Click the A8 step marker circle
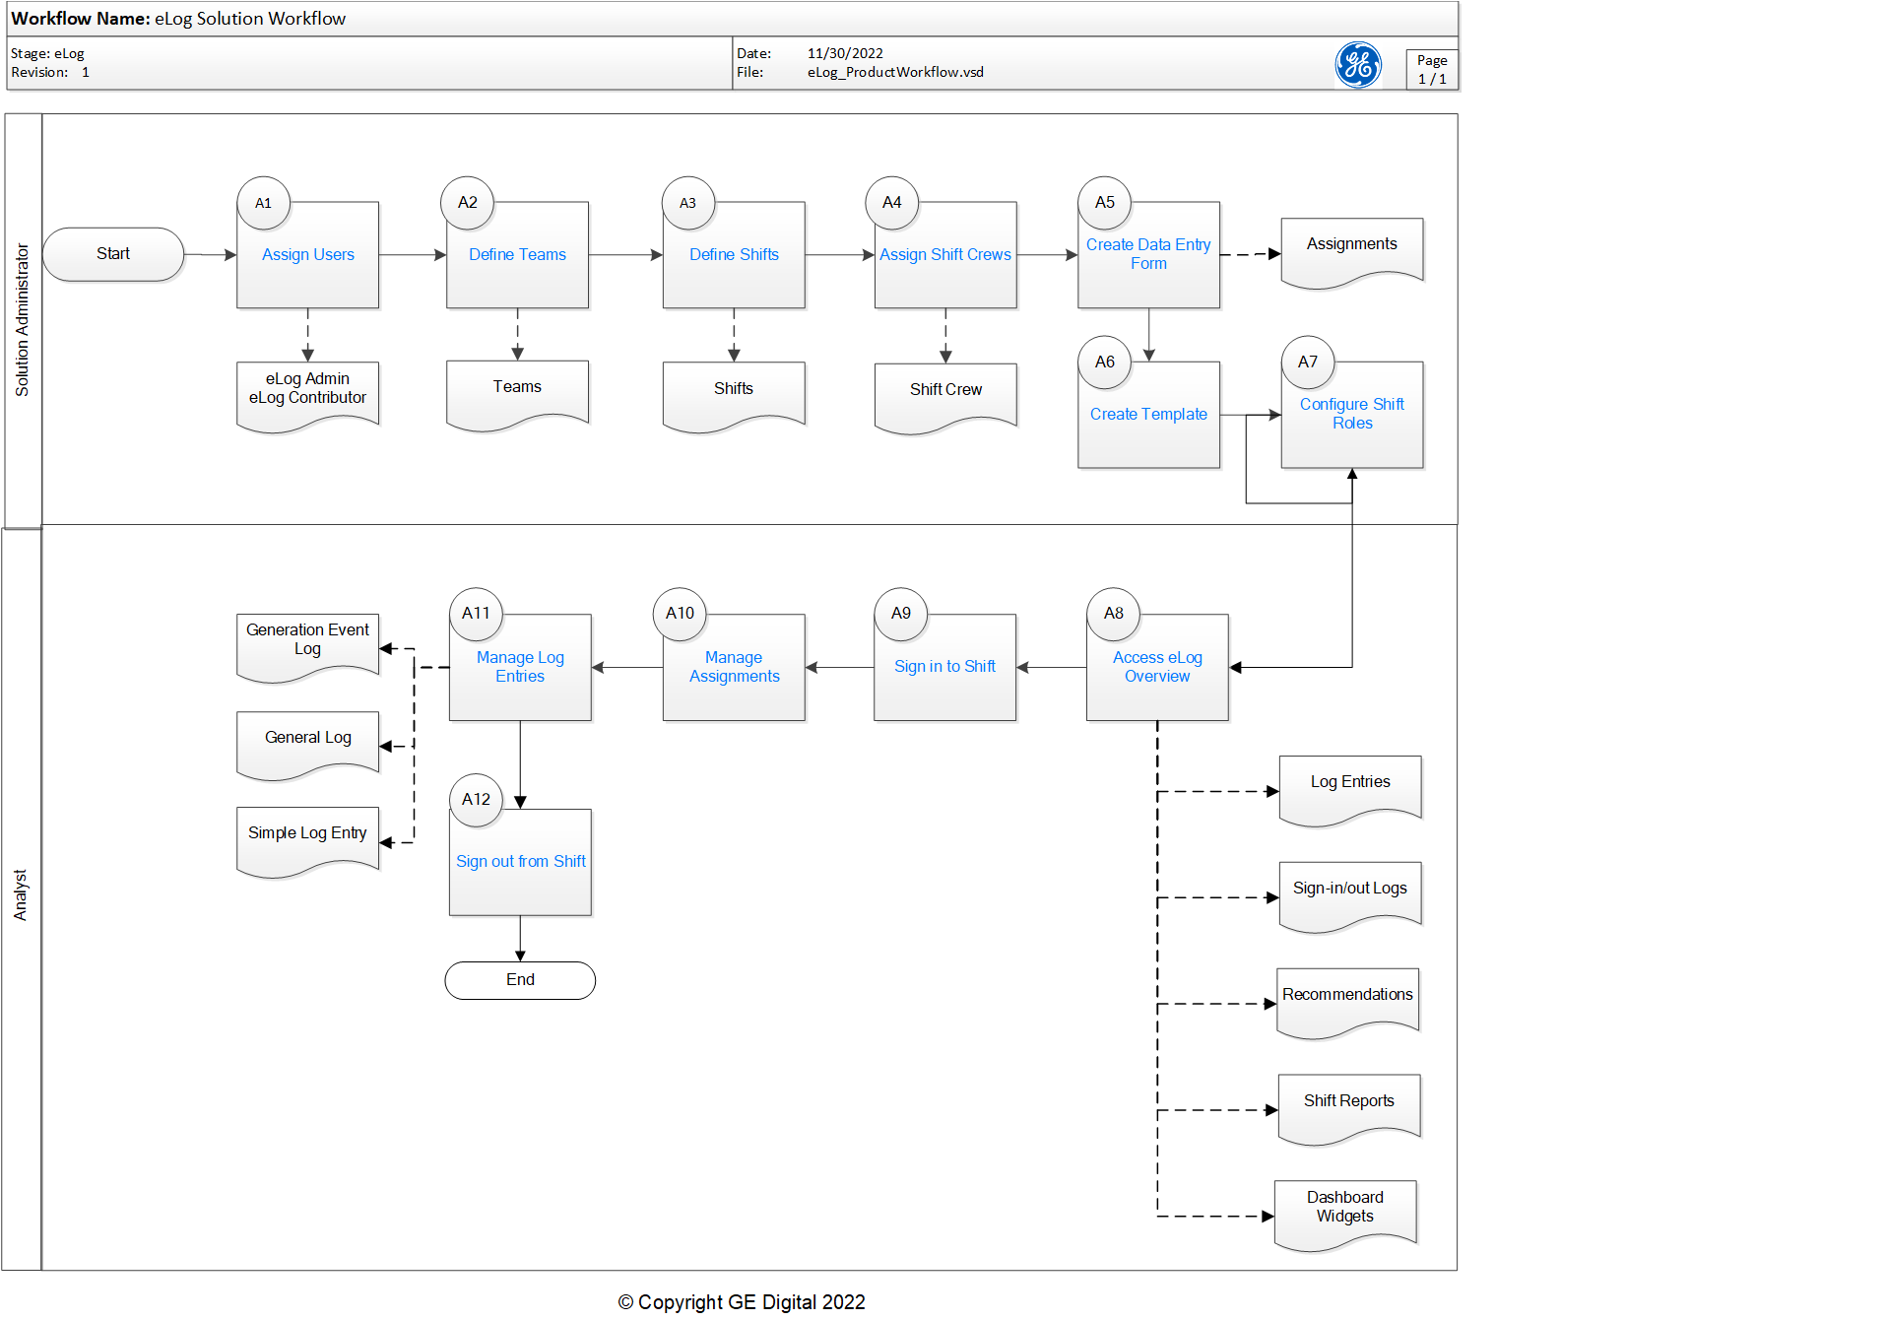This screenshot has width=1885, height=1320. (1113, 614)
